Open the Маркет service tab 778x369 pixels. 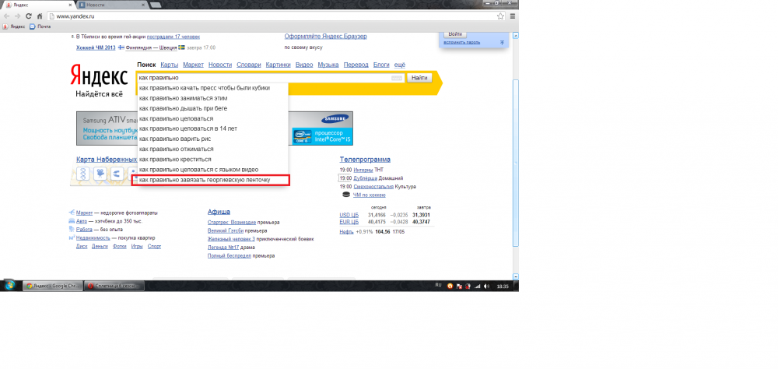tap(193, 65)
